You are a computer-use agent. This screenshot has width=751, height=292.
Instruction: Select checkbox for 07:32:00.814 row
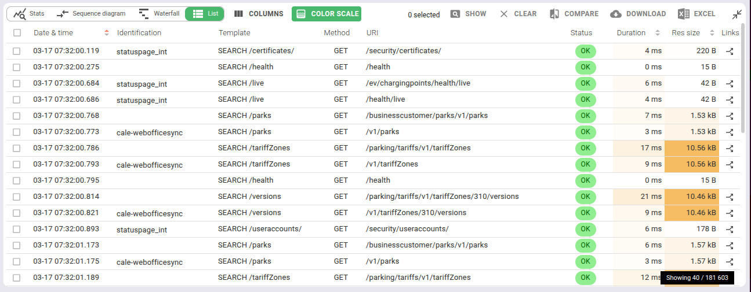pos(17,197)
